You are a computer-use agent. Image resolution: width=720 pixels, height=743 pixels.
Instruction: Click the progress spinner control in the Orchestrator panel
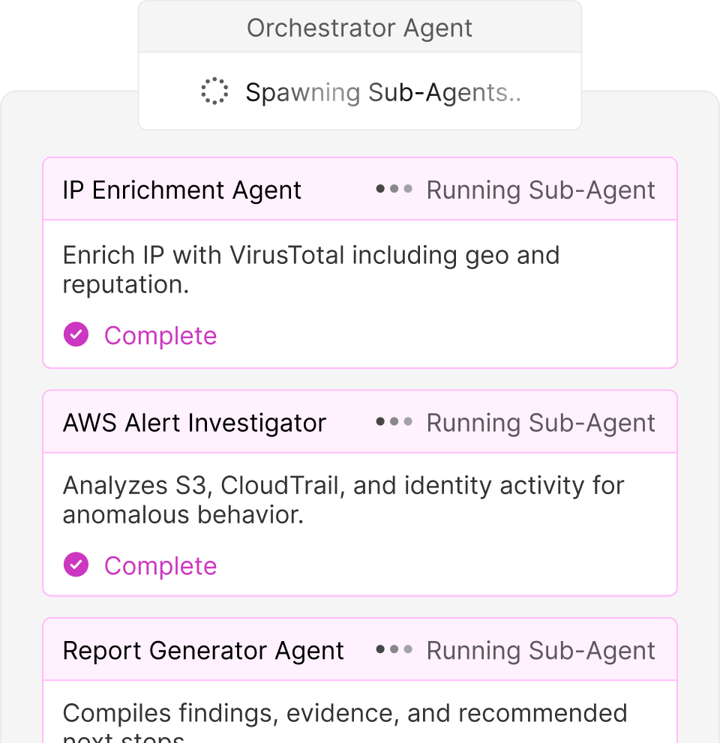(x=215, y=91)
